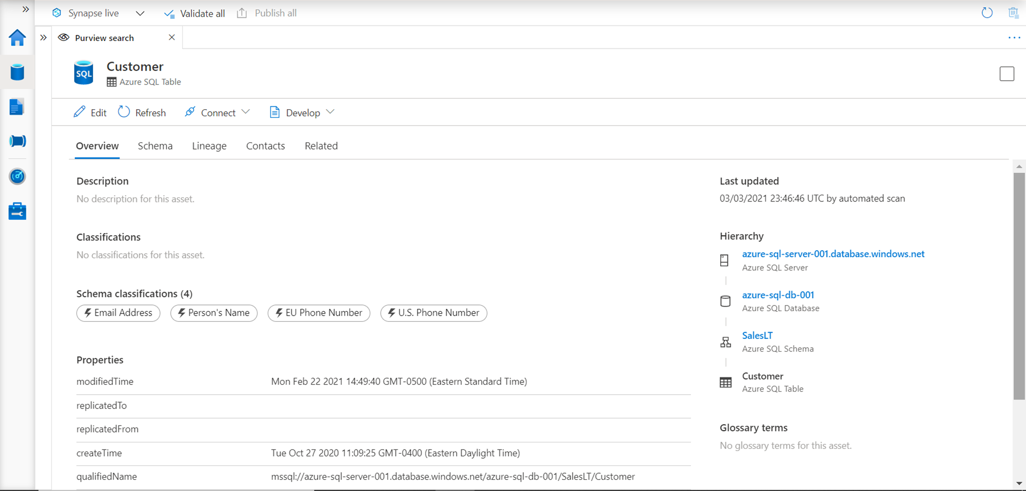This screenshot has width=1026, height=491.
Task: Close the Purview search tab
Action: 172,37
